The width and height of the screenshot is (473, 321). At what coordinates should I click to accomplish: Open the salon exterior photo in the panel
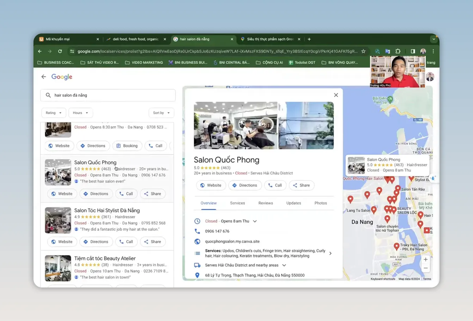pos(306,126)
